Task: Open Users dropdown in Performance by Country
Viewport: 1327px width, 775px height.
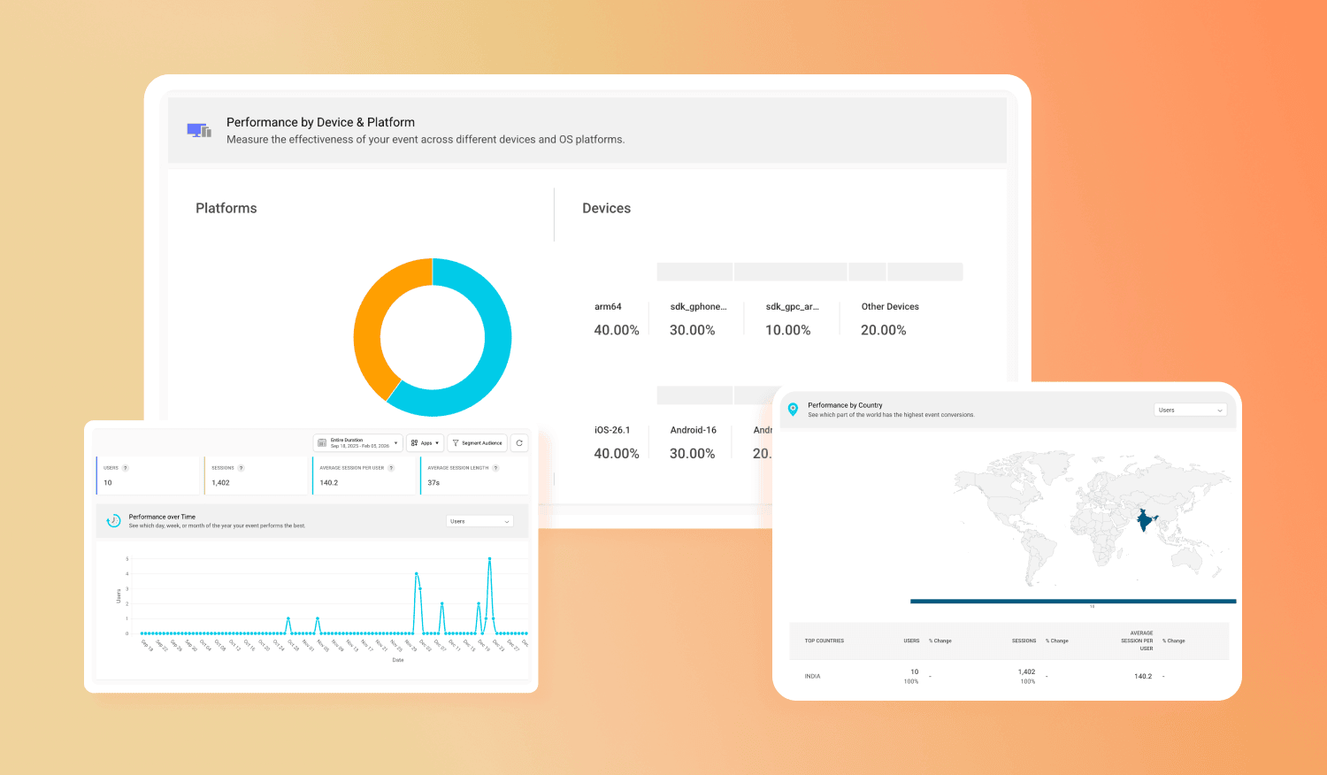Action: [1190, 411]
